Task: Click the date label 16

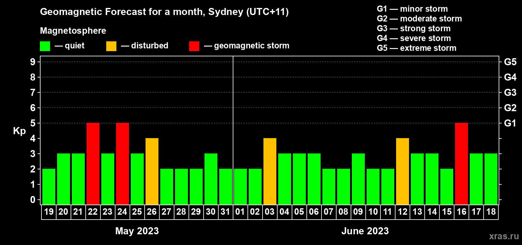Action: pyautogui.click(x=462, y=212)
